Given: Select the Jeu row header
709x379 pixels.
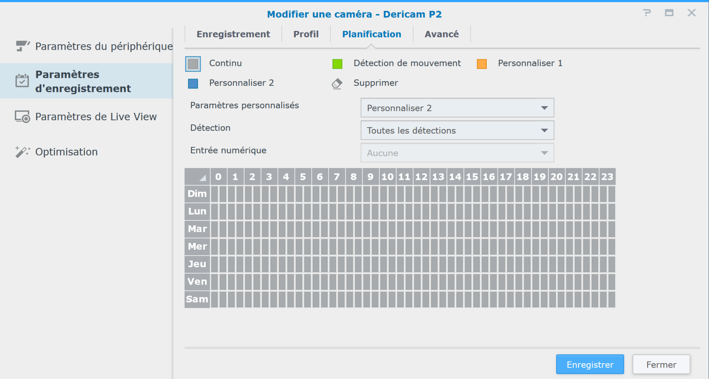Looking at the screenshot, I should pyautogui.click(x=197, y=264).
